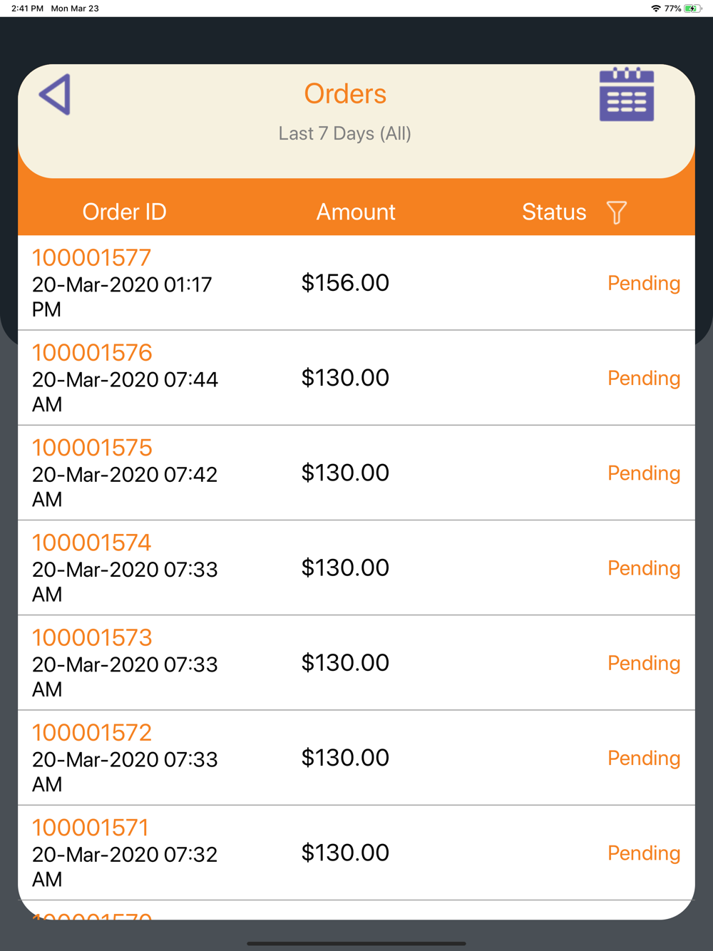The width and height of the screenshot is (713, 951).
Task: Tap the battery icon in status bar
Action: point(692,9)
